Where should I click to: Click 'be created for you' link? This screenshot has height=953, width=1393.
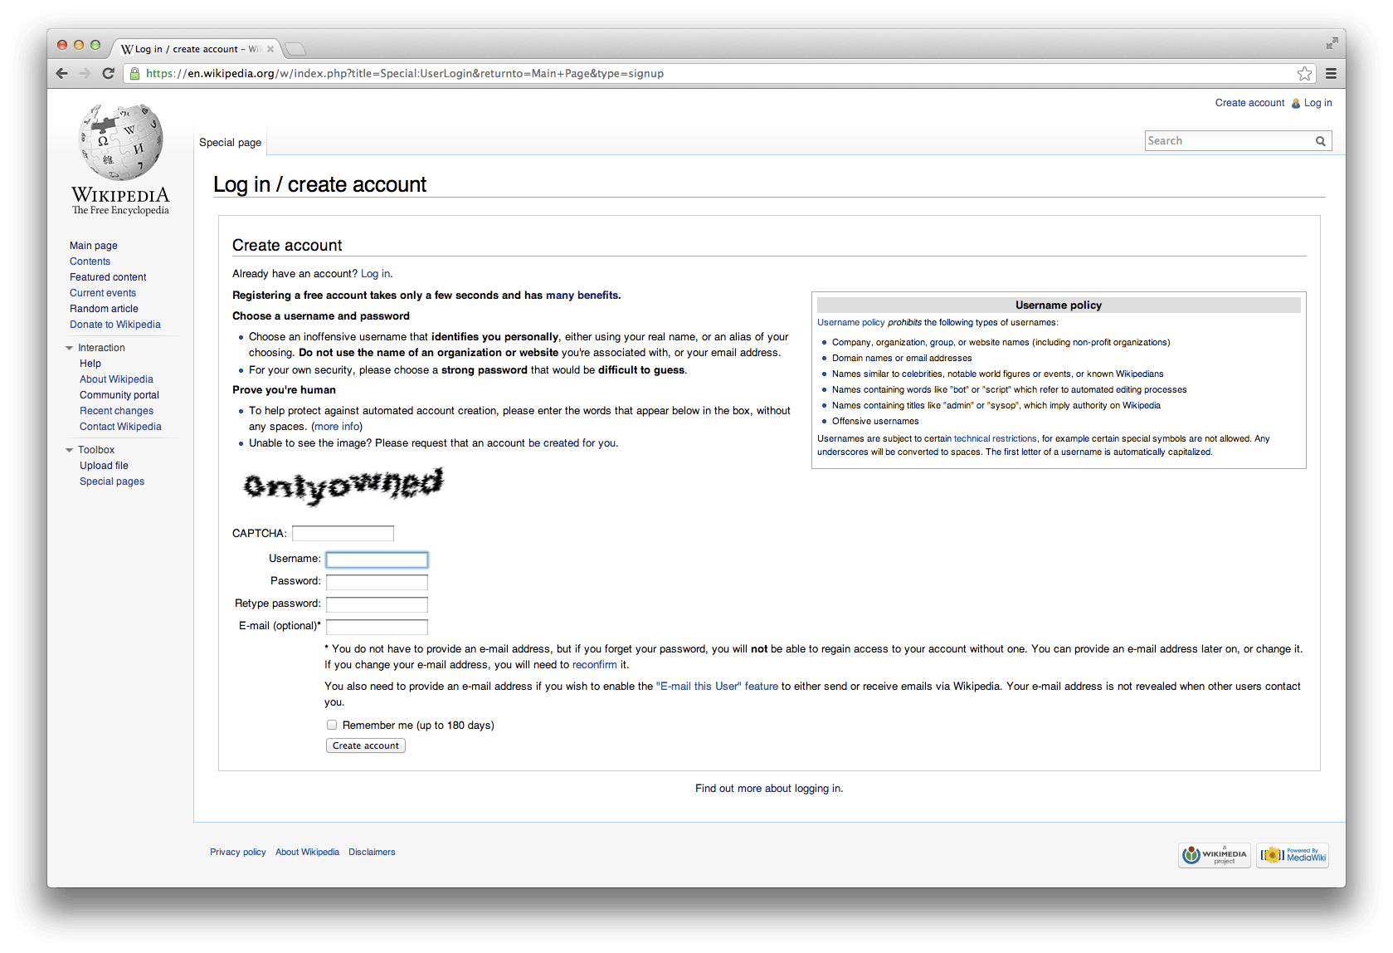572,443
